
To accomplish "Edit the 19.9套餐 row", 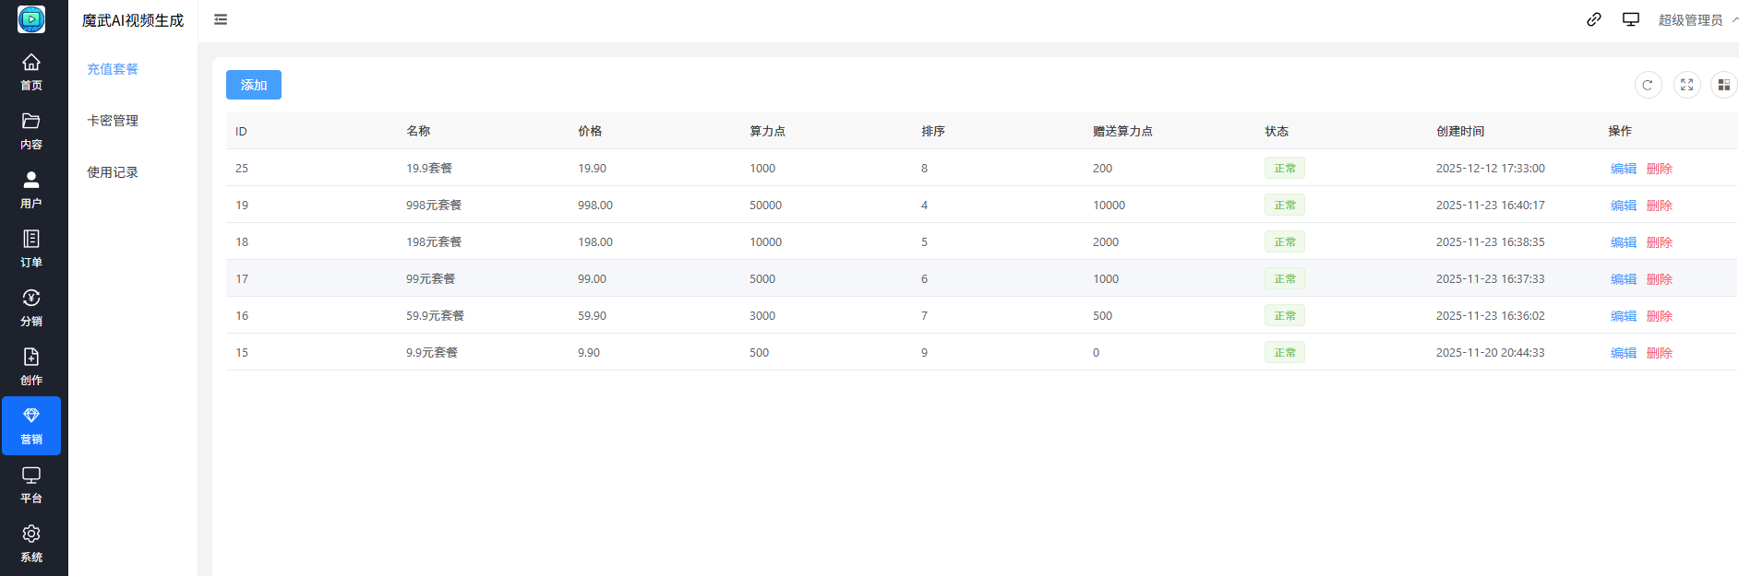I will 1623,169.
